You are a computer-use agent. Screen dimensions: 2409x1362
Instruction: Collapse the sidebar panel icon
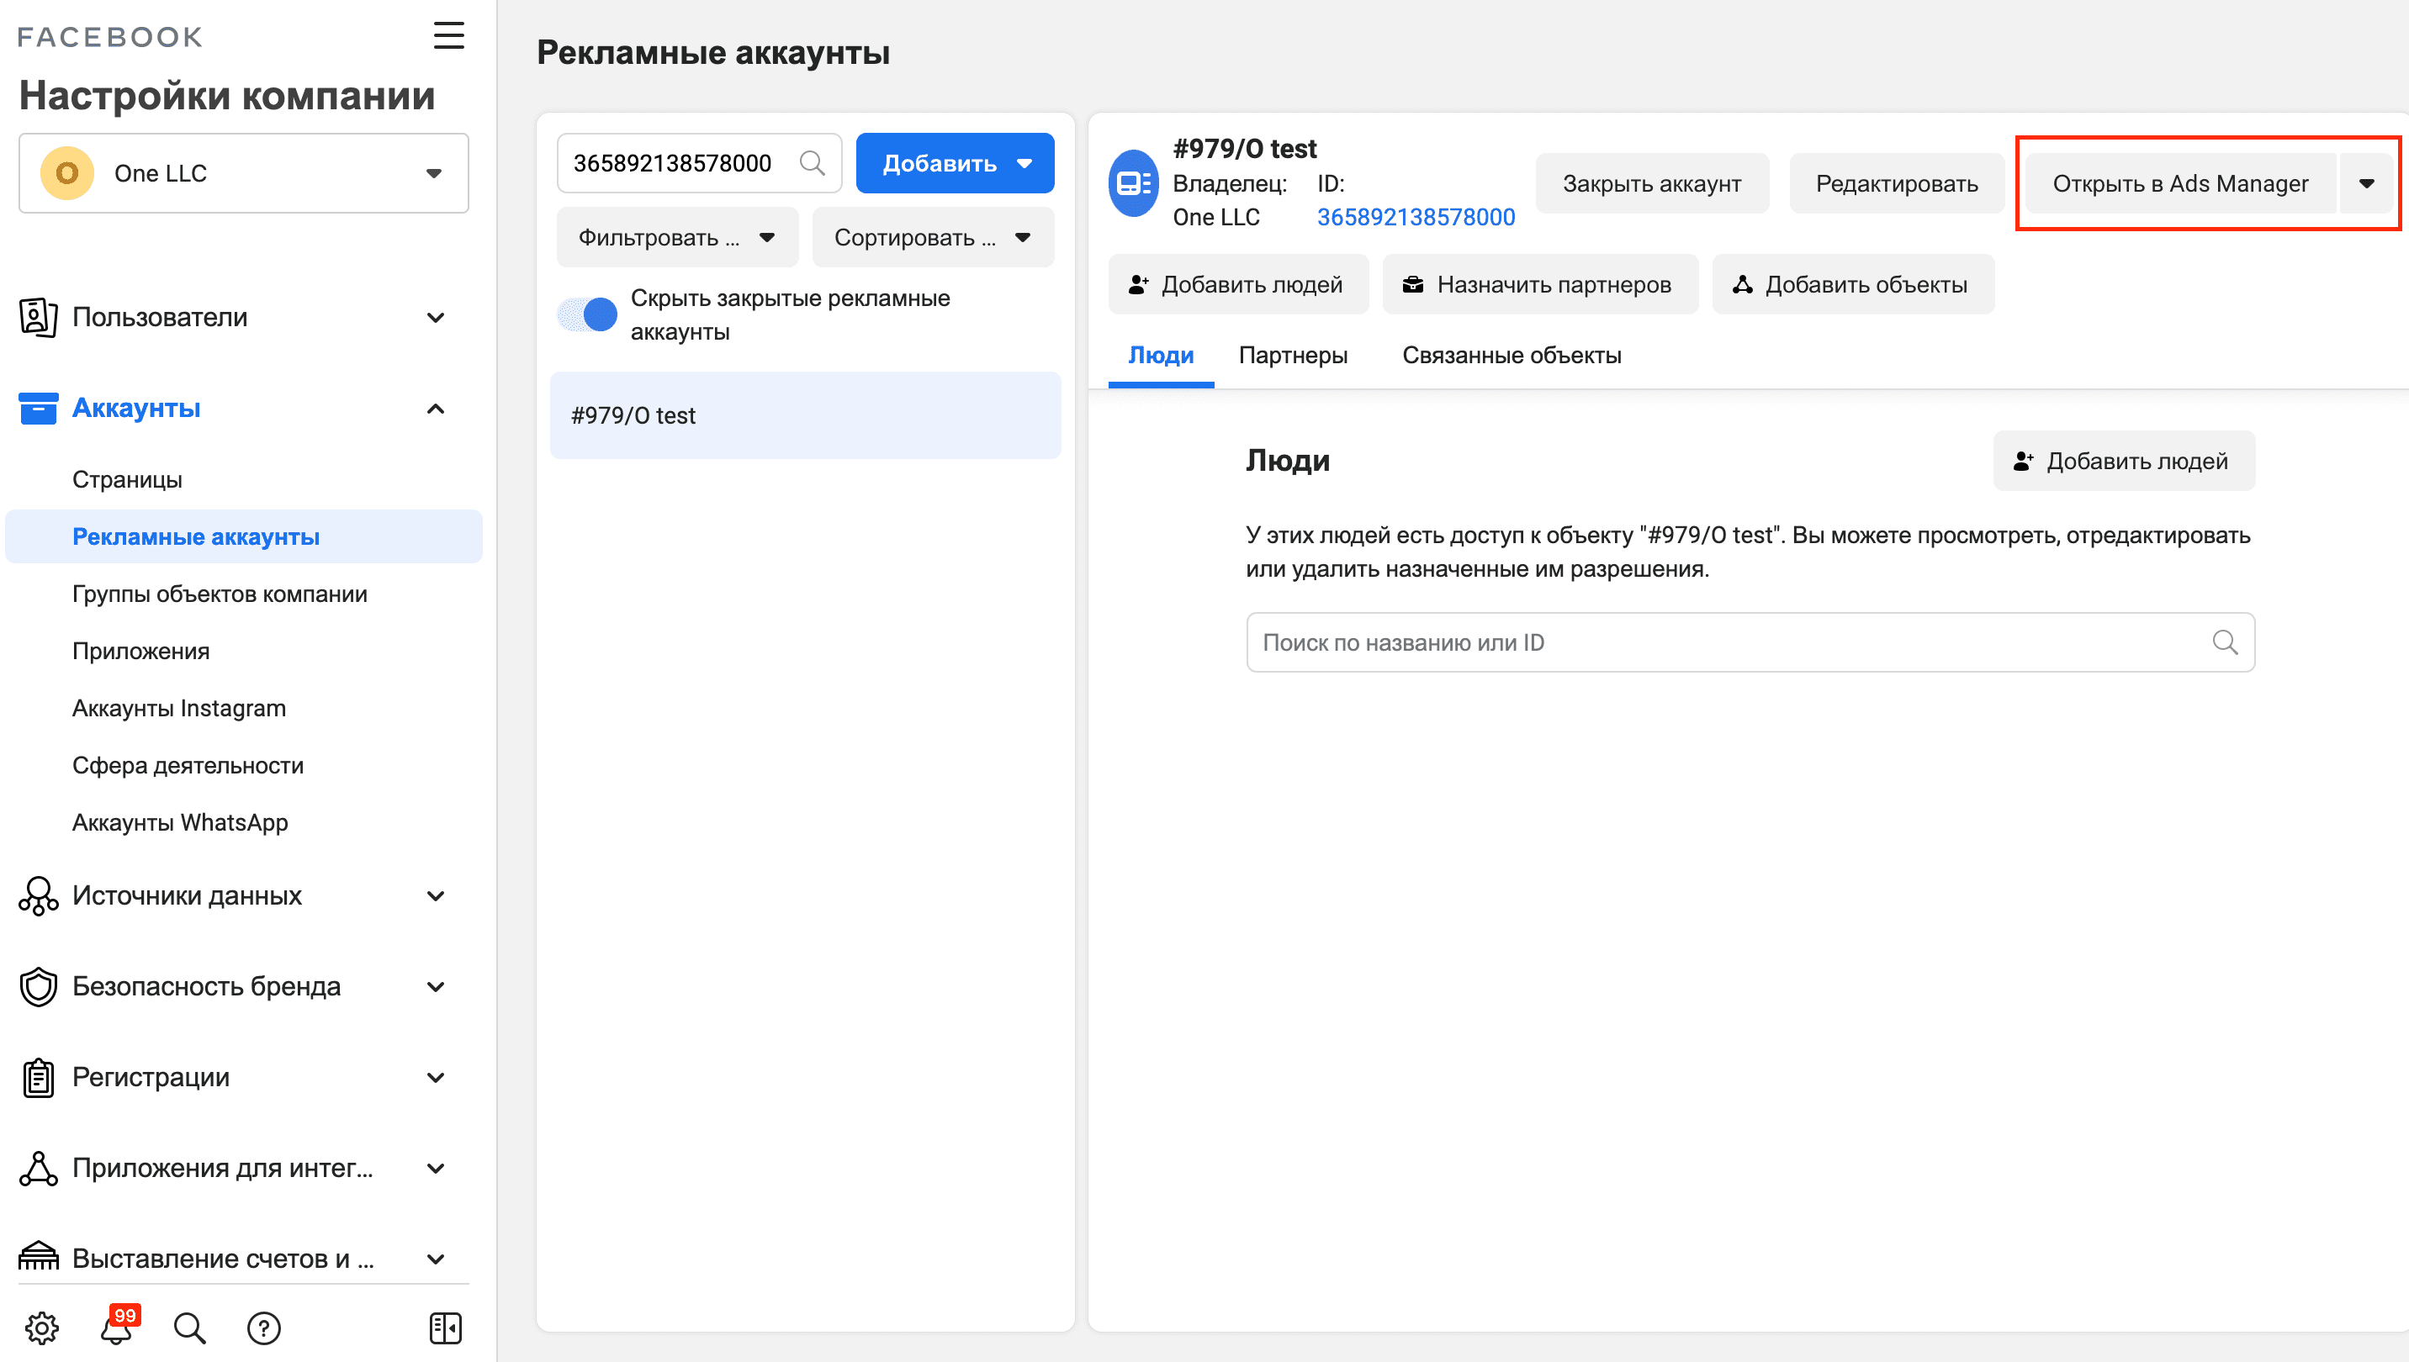(446, 1328)
